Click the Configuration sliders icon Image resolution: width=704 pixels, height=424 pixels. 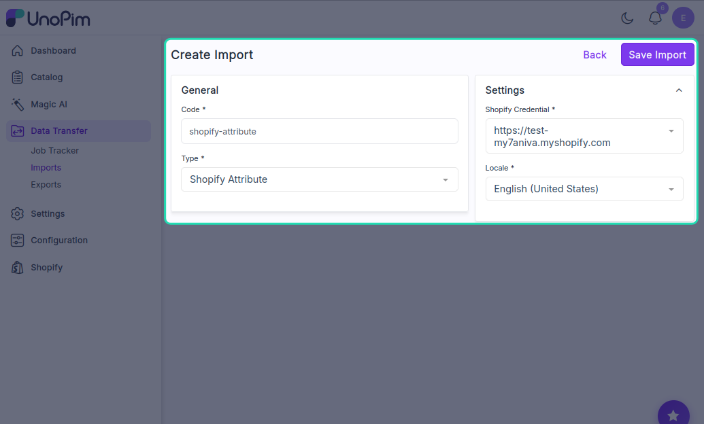coord(17,240)
